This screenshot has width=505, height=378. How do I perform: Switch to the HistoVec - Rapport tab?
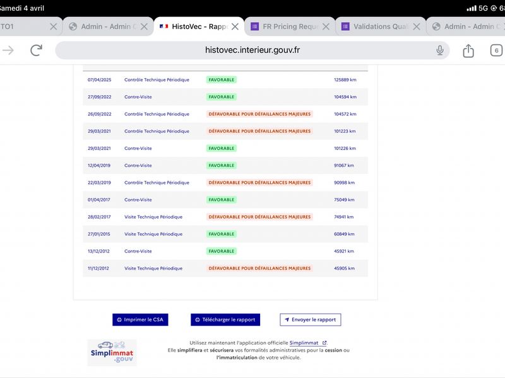click(x=199, y=26)
